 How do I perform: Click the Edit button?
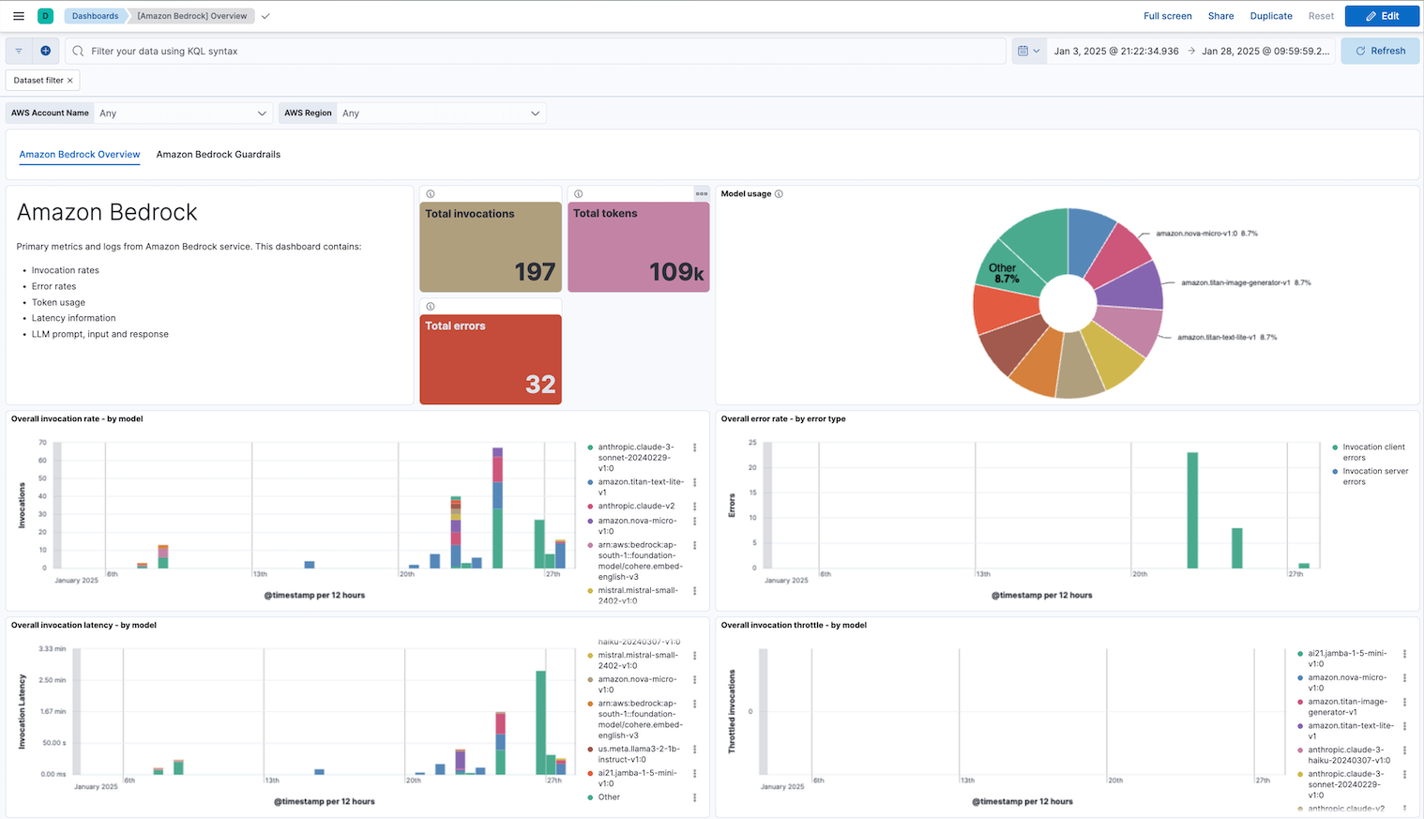coord(1382,15)
